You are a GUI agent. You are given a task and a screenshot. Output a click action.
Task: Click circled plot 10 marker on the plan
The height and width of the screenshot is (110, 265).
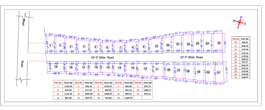point(156,46)
